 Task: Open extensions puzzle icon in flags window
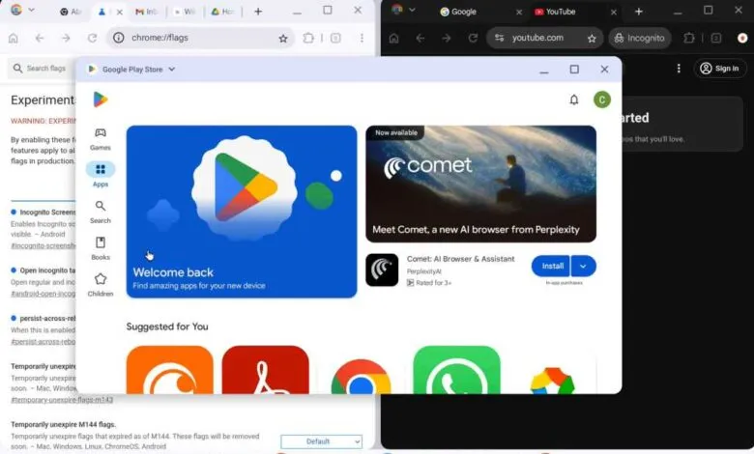tap(308, 38)
